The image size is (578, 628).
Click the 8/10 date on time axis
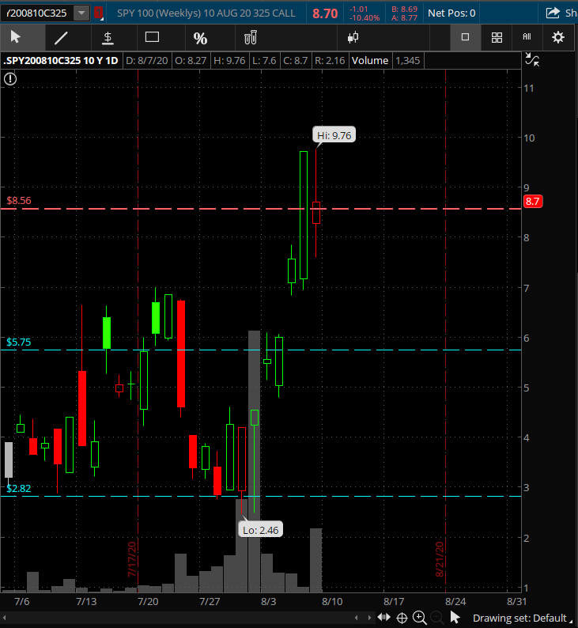coord(332,602)
